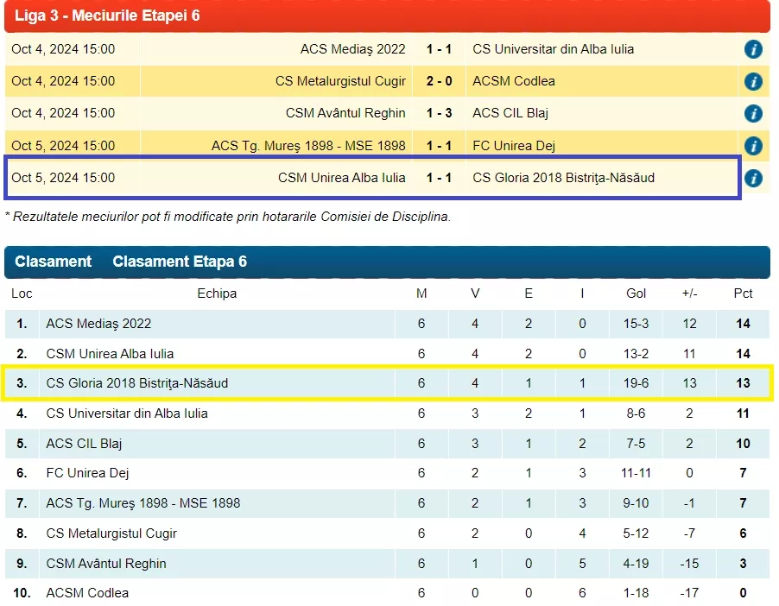
Task: Select CS Metalurgistul Cugir in standings list
Action: point(111,533)
